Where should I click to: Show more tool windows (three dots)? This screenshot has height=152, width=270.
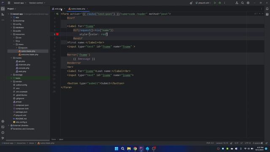[x=3, y=20]
